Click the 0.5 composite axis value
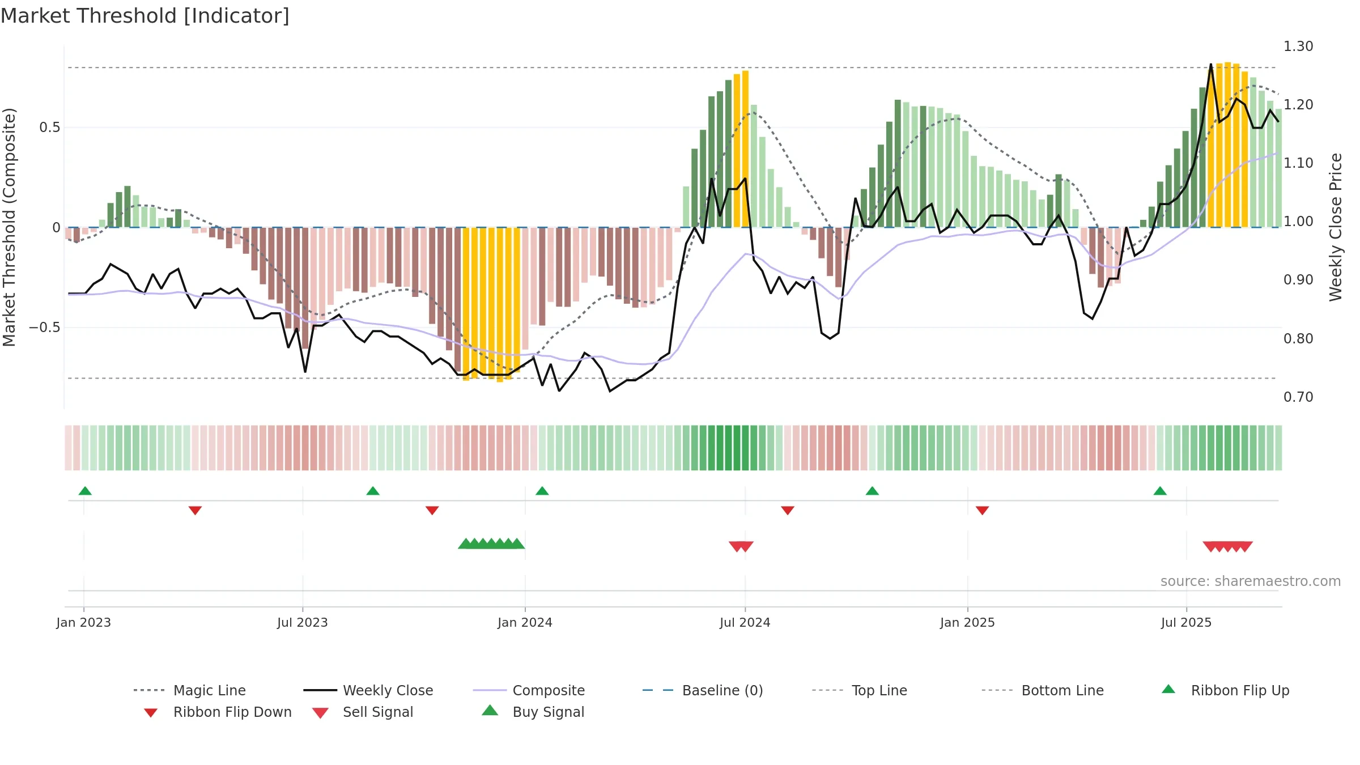 pos(49,127)
